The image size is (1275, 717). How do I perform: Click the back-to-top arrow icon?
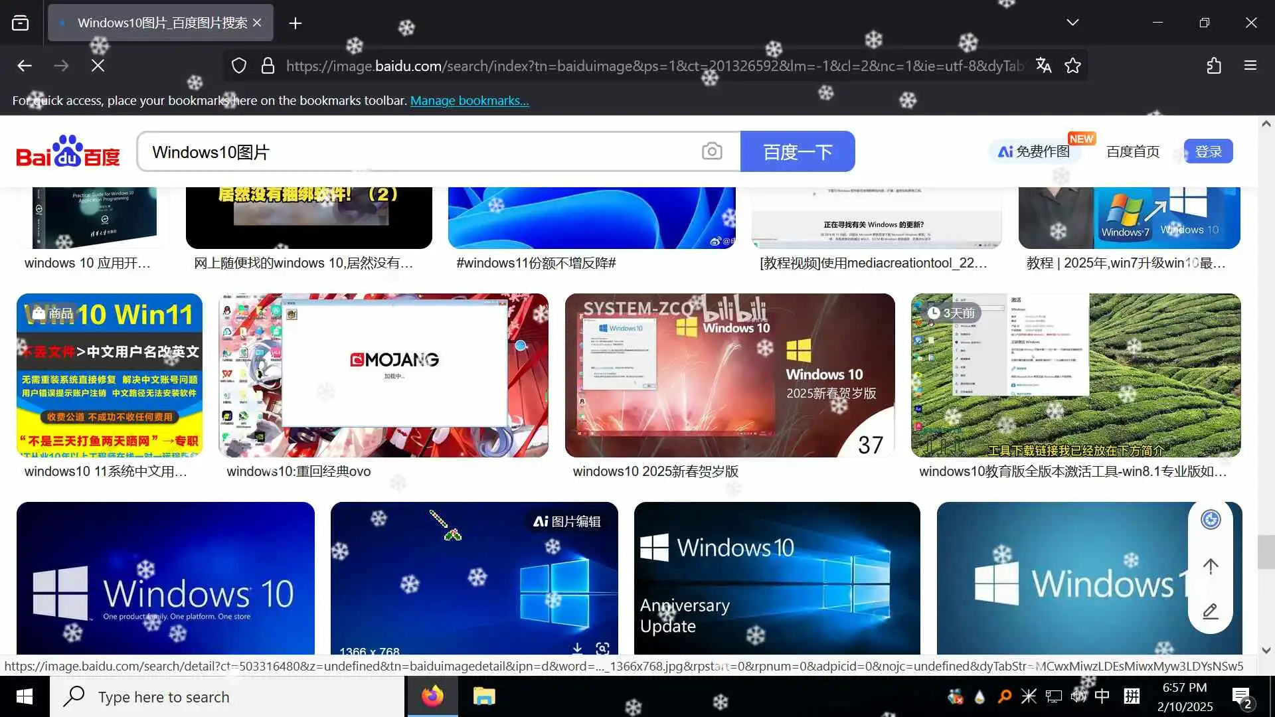1211,566
